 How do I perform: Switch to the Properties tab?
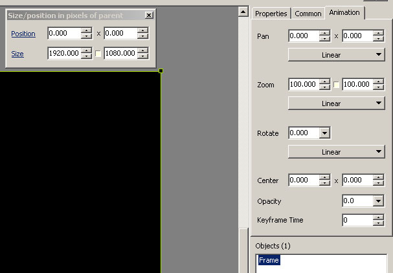(271, 14)
